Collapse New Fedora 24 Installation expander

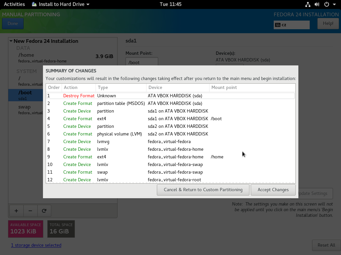click(x=11, y=41)
